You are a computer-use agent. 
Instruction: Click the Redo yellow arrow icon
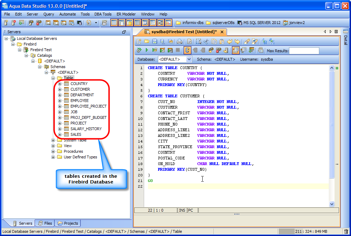click(237, 42)
